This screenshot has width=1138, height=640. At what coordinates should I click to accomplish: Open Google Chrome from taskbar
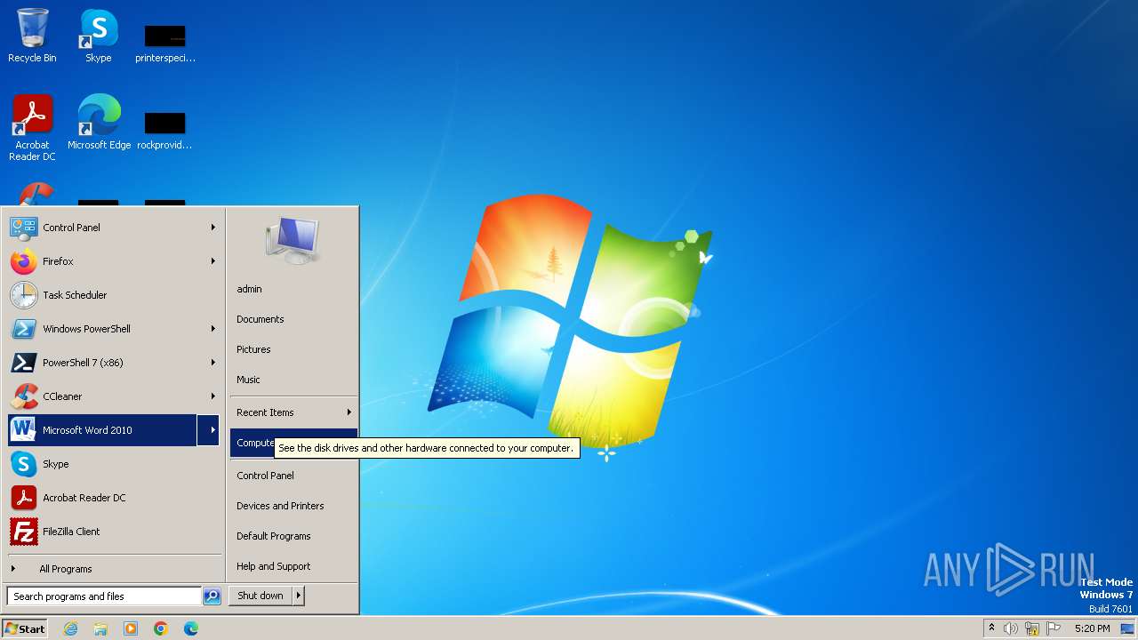tap(161, 628)
